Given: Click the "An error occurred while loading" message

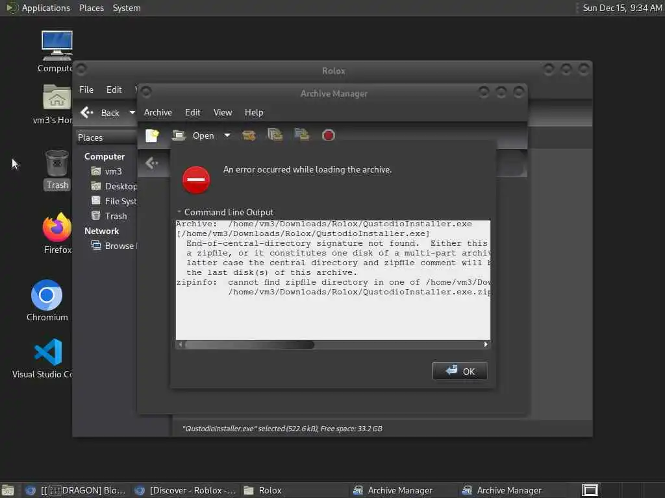Looking at the screenshot, I should [x=307, y=170].
